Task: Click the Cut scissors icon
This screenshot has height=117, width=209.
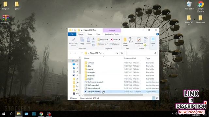Action: click(x=94, y=39)
